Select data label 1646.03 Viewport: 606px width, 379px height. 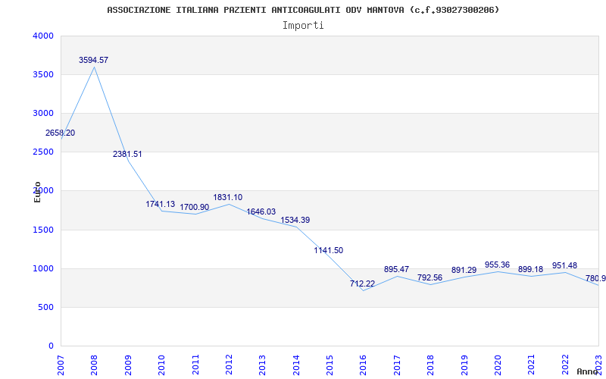coord(261,211)
